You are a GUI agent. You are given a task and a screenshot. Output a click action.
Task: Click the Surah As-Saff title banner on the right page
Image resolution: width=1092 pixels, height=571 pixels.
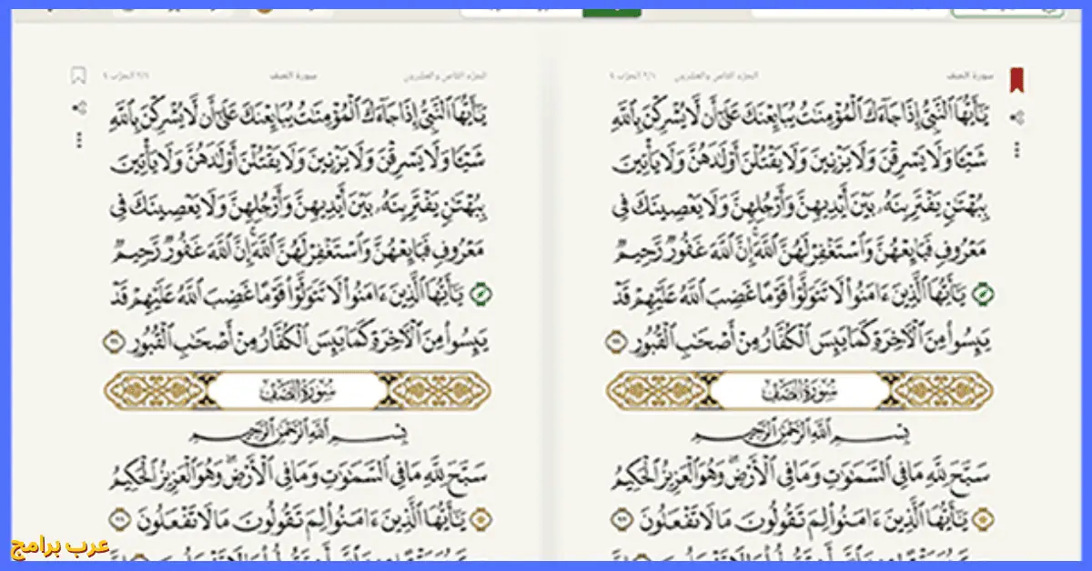click(800, 391)
